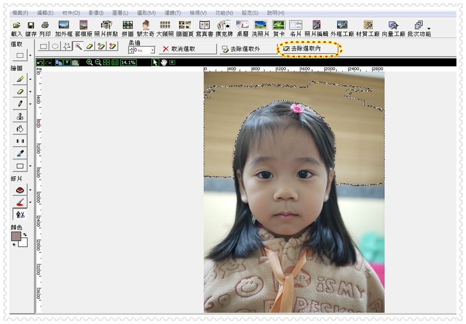
Task: Open the 濾鏡(T) menu
Action: pyautogui.click(x=172, y=13)
